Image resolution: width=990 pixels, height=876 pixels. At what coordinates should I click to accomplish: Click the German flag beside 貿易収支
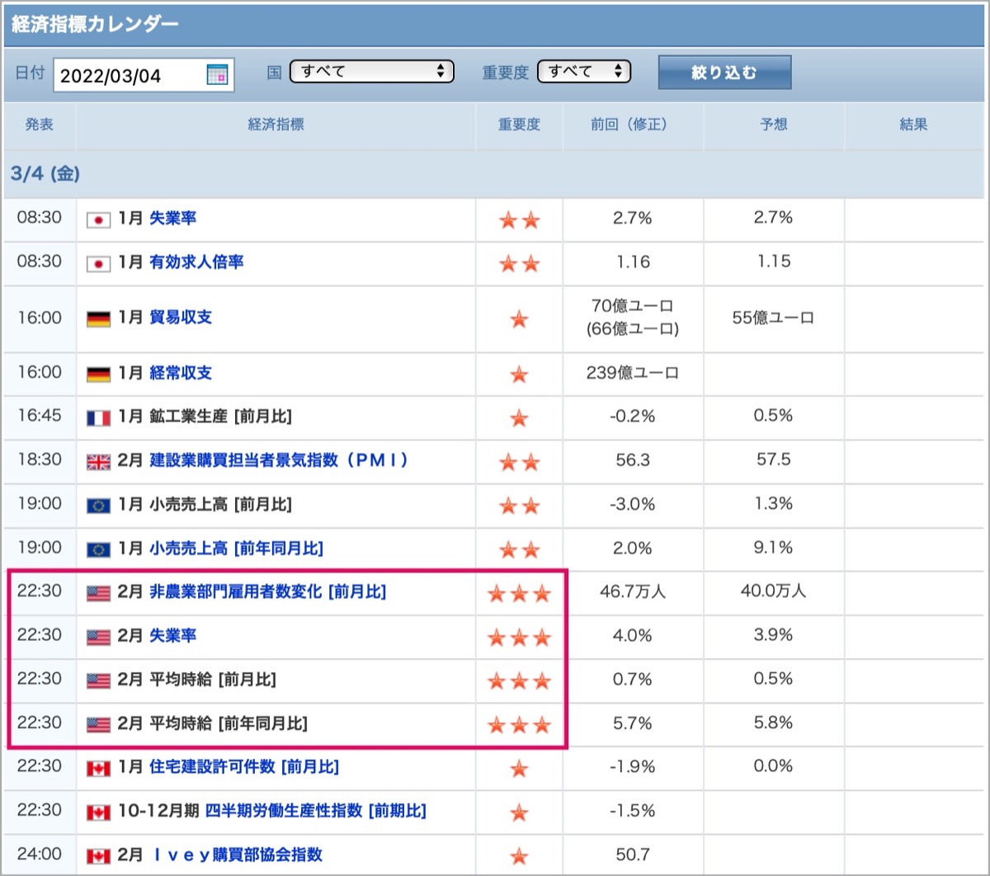tap(98, 318)
